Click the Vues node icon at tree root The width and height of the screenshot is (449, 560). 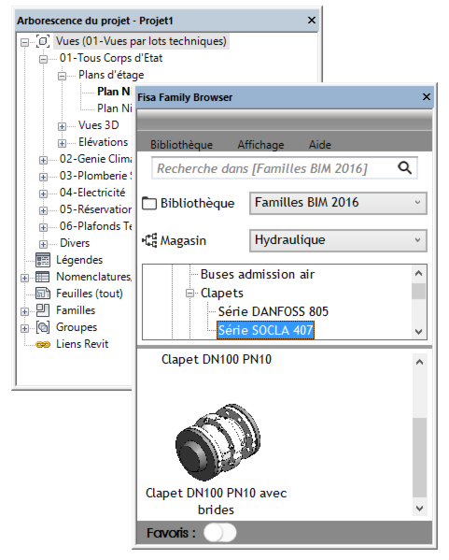(x=43, y=41)
